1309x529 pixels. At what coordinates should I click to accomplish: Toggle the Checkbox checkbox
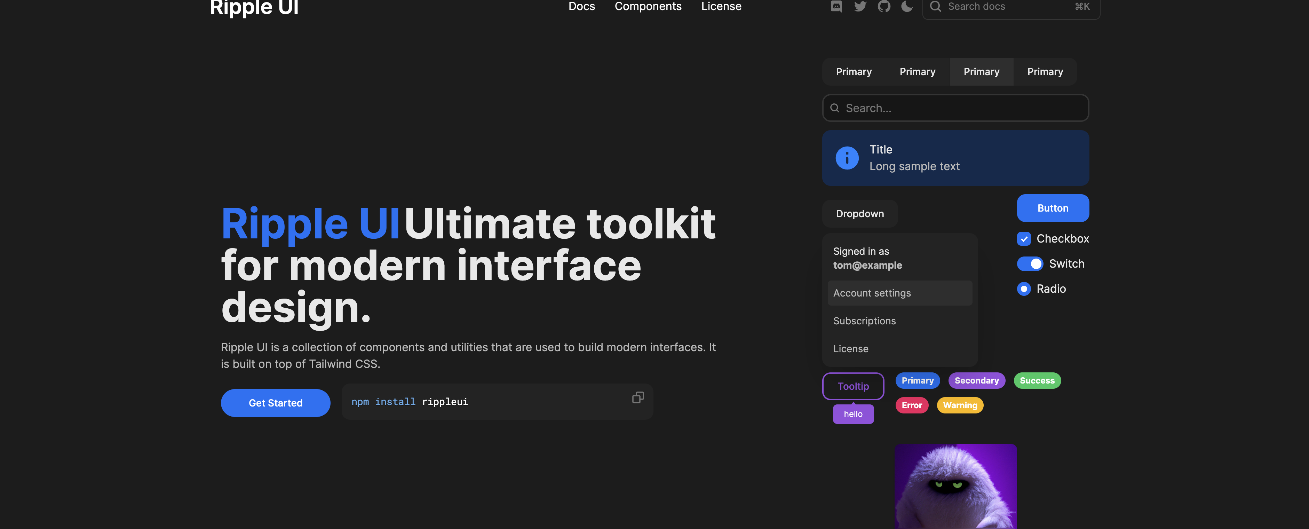pyautogui.click(x=1024, y=239)
